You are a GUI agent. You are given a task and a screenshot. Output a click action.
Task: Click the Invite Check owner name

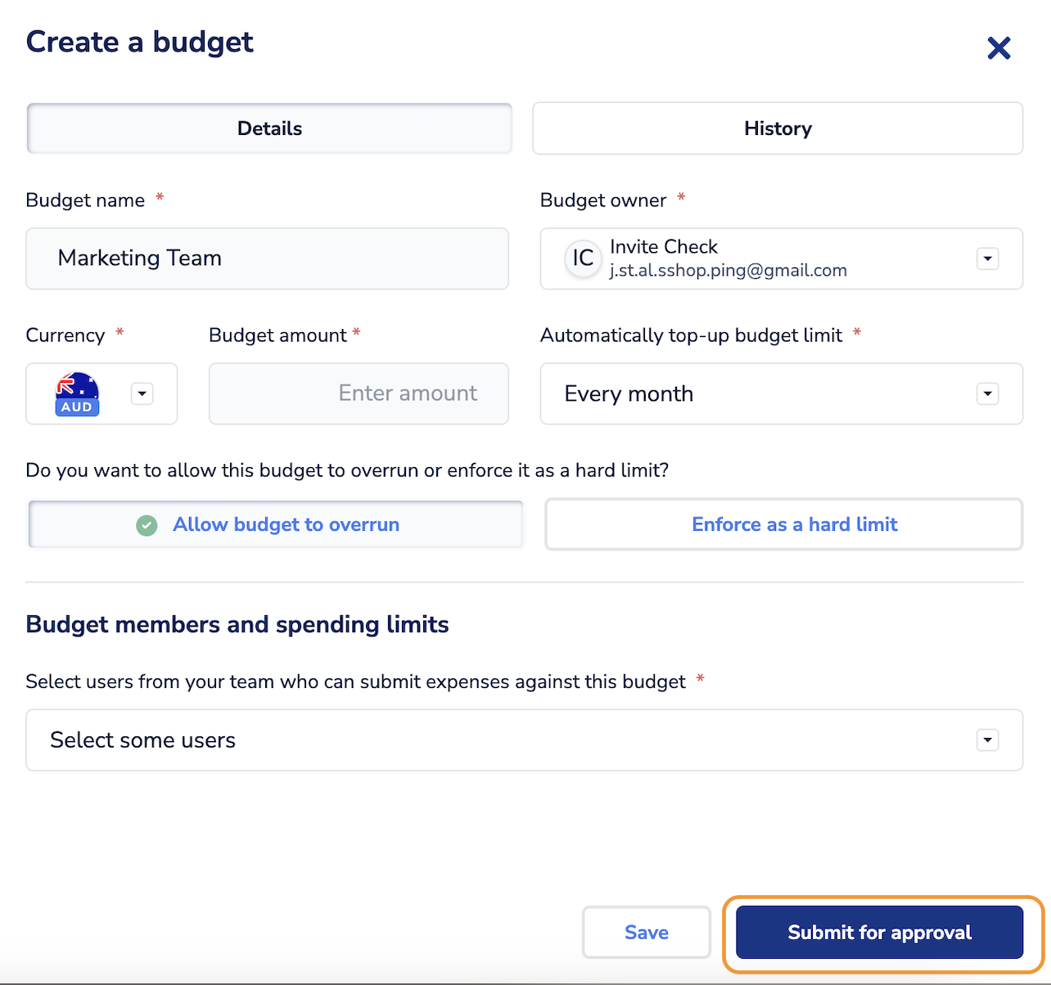tap(664, 247)
